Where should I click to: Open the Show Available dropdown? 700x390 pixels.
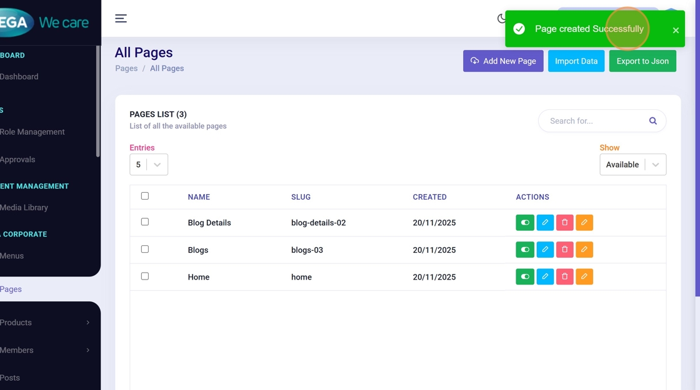click(x=632, y=165)
